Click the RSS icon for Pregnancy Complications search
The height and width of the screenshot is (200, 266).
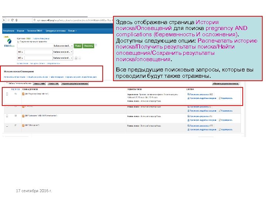[23, 94]
